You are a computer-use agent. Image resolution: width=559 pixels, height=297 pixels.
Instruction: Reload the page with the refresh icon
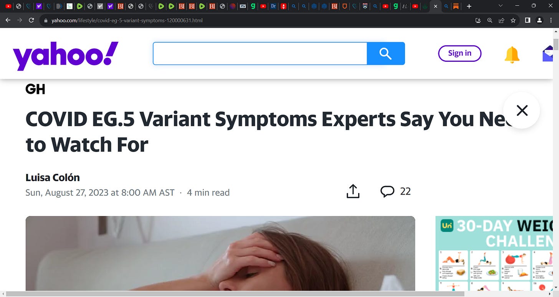pyautogui.click(x=31, y=20)
